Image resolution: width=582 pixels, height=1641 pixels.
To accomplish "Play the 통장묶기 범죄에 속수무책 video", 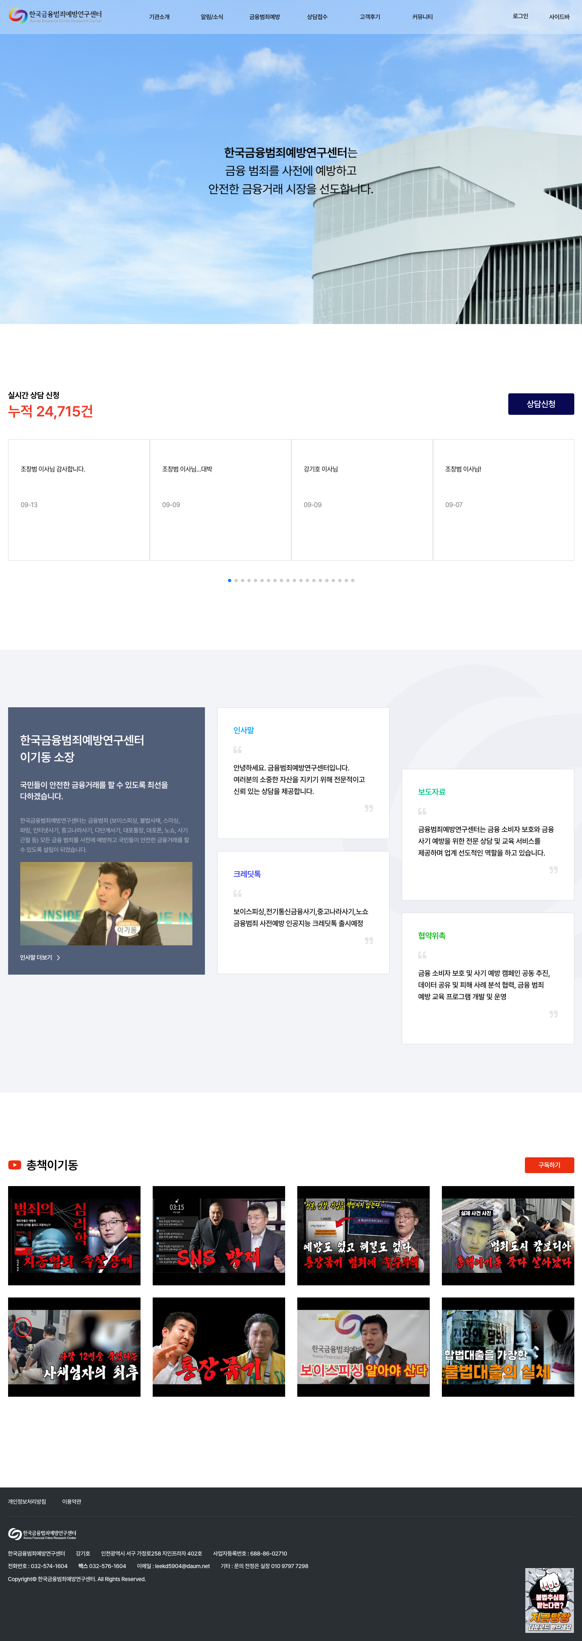I will click(364, 1235).
